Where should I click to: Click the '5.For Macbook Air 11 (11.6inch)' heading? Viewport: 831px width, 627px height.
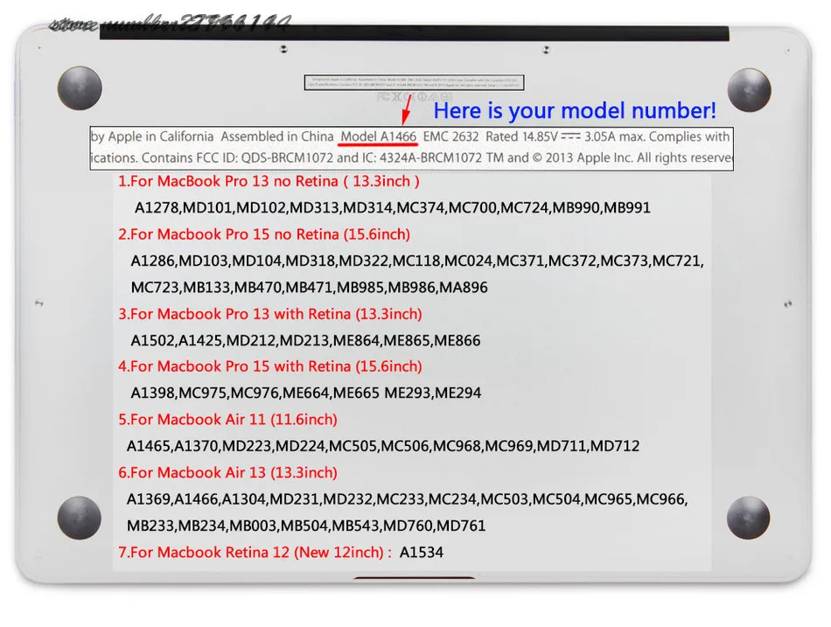point(227,419)
